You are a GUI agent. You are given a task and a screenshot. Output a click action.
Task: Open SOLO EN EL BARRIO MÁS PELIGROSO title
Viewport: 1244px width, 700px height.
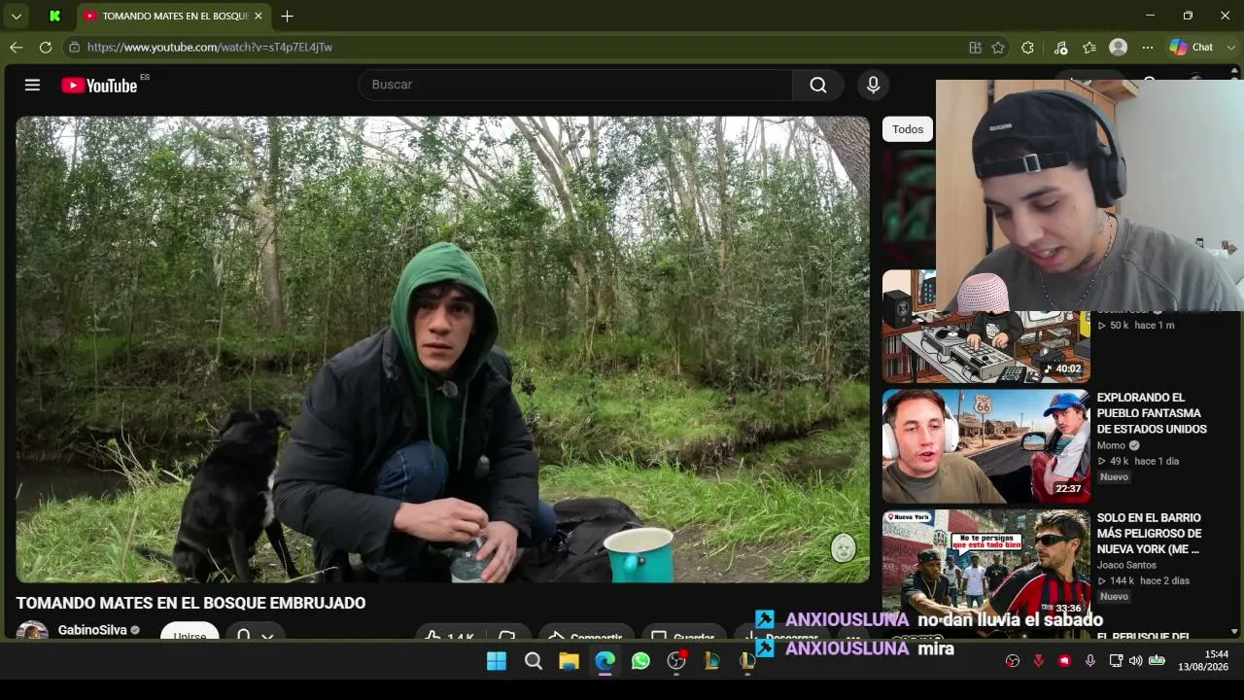click(1150, 534)
